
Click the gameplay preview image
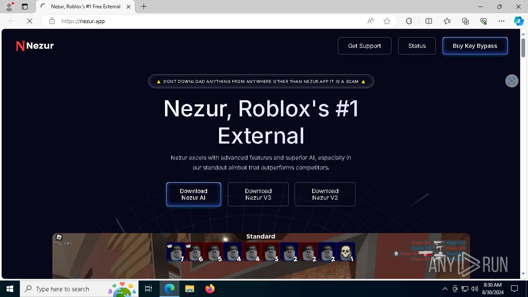(x=261, y=256)
